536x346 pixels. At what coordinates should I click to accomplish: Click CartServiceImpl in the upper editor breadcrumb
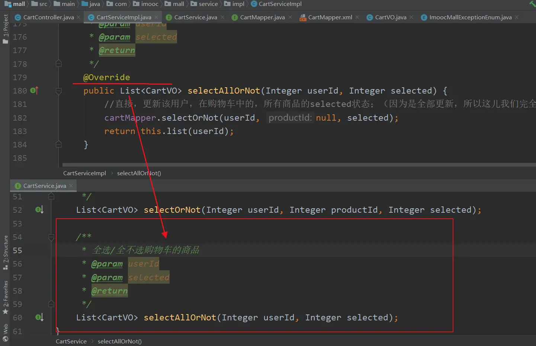[x=84, y=173]
